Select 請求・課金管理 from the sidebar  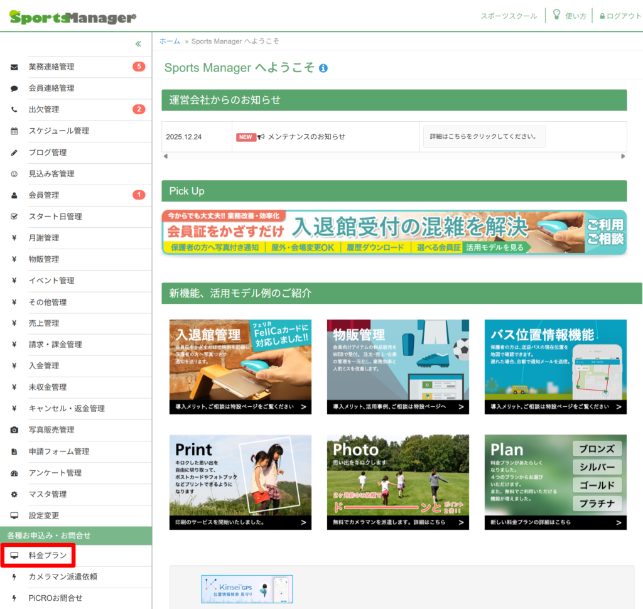(x=55, y=345)
